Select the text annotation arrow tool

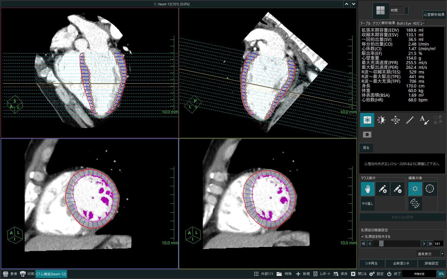pyautogui.click(x=424, y=120)
